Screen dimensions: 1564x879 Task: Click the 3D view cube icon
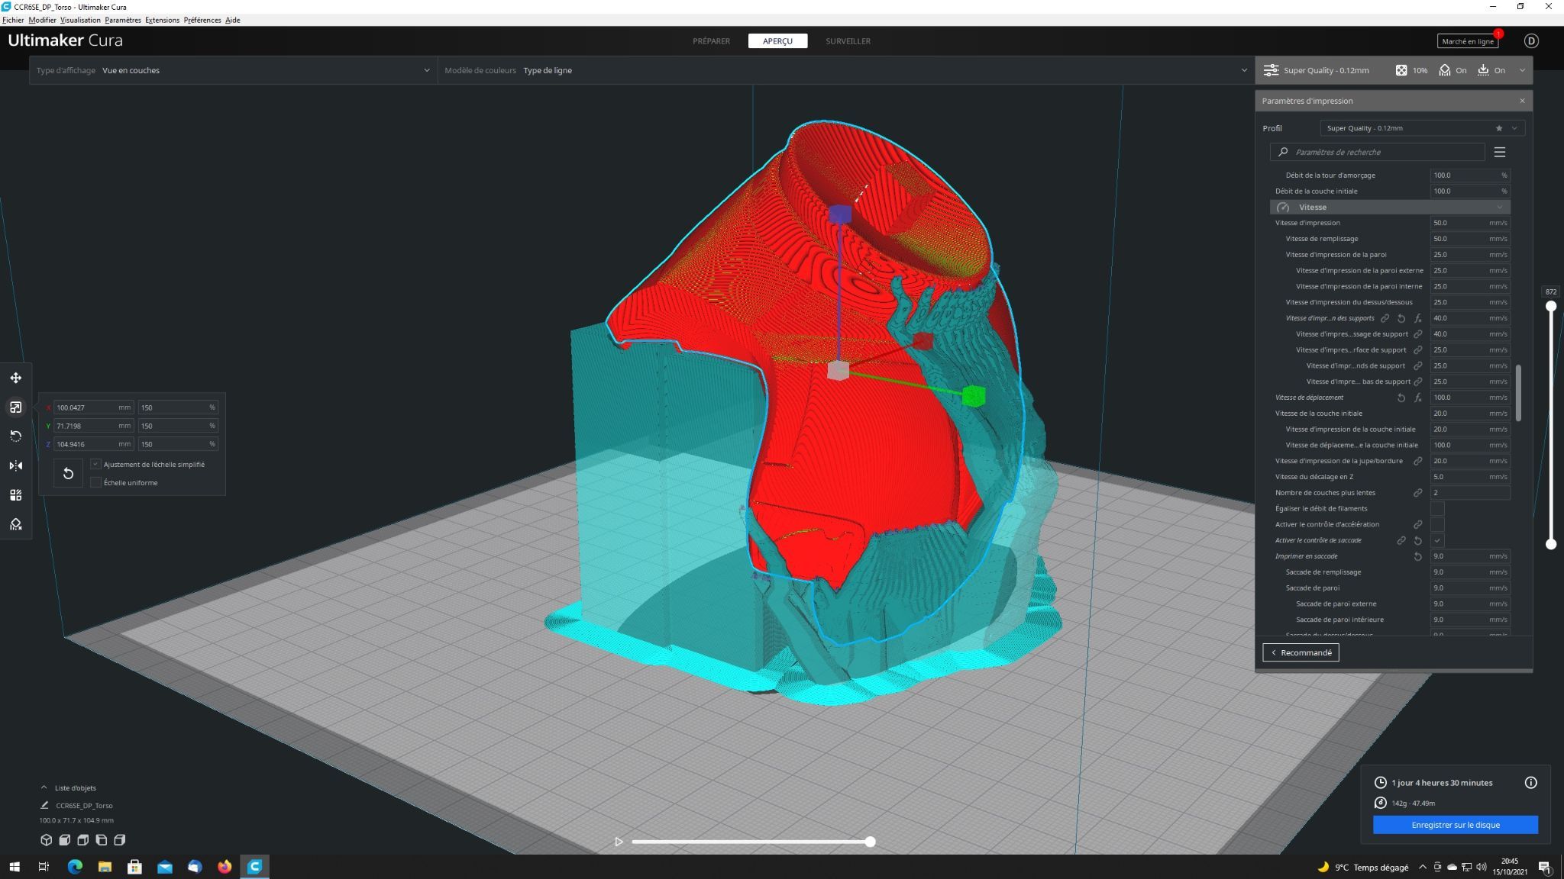pos(46,840)
